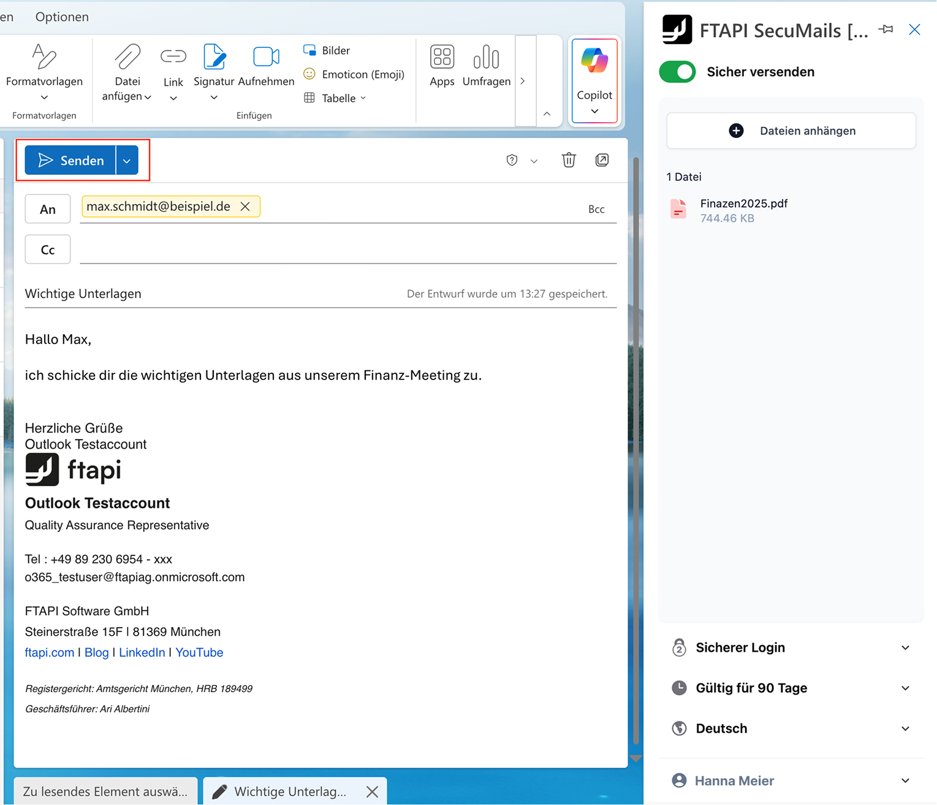Open the Signatur menu
This screenshot has height=805, width=937.
[x=214, y=71]
